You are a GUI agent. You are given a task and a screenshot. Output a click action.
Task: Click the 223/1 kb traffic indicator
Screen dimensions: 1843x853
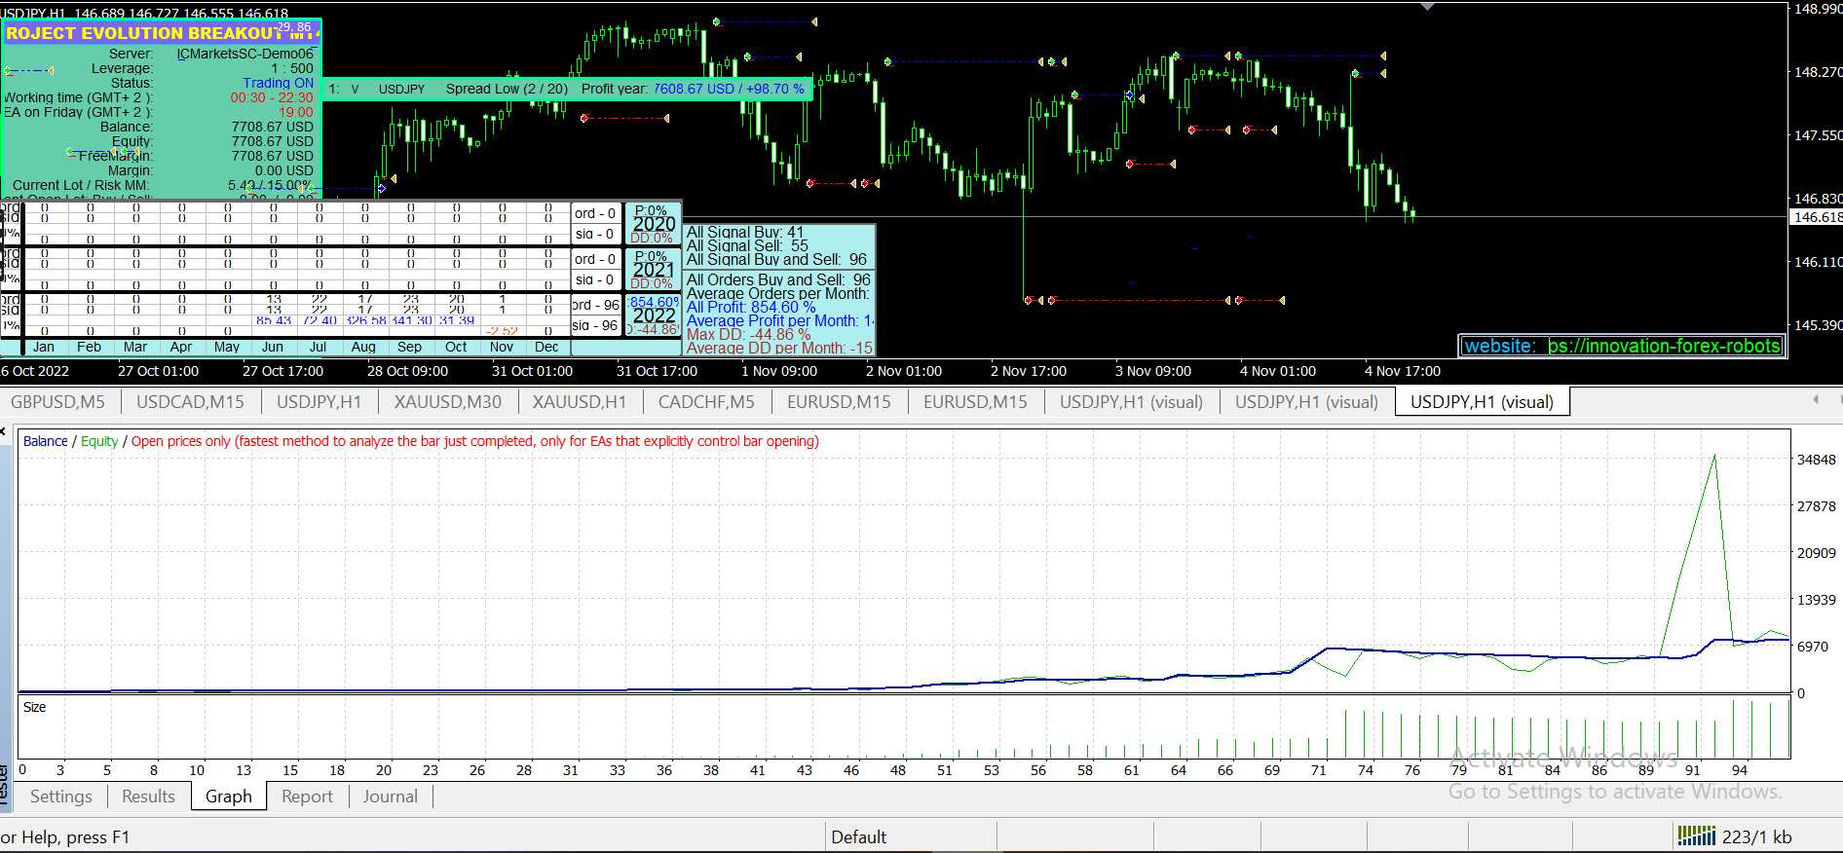coord(1756,836)
